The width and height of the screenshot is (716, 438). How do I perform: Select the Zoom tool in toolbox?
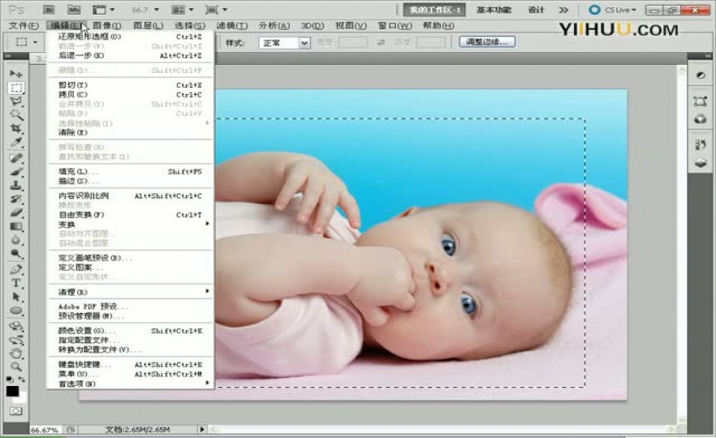click(16, 367)
